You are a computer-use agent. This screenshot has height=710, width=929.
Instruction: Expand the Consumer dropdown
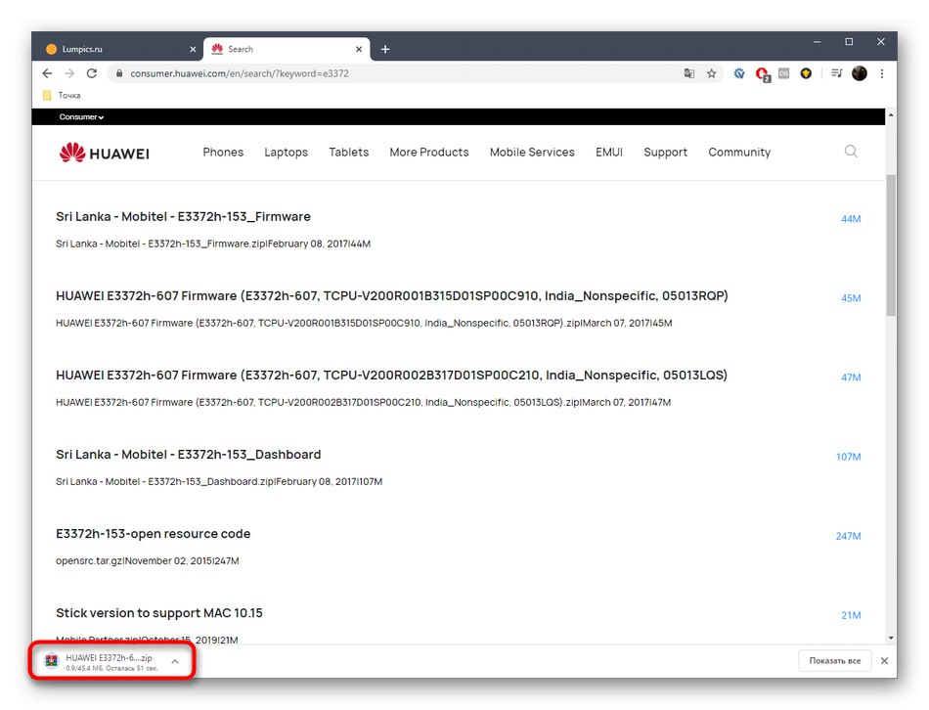tap(81, 116)
